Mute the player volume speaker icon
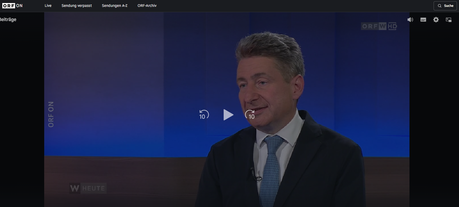 pyautogui.click(x=410, y=20)
